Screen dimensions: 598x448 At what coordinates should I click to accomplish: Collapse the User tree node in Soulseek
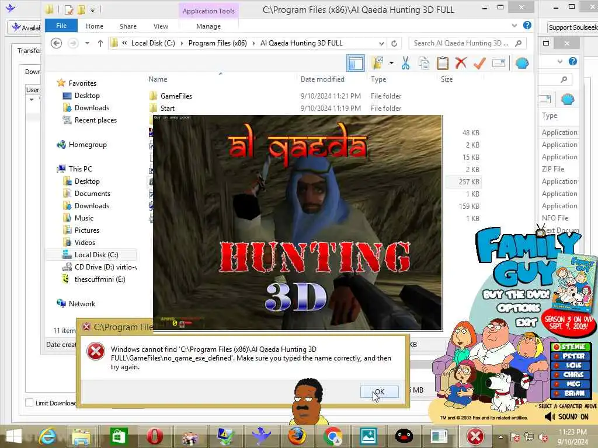click(32, 99)
